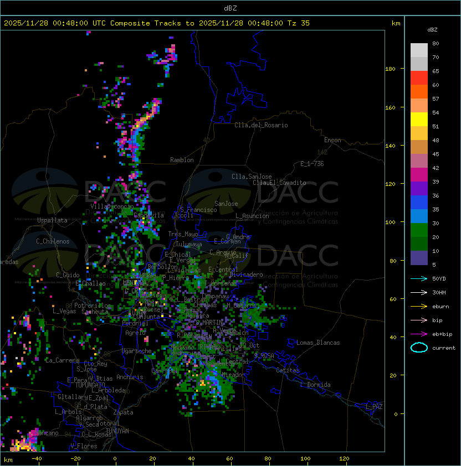Screen dimensions: 461x466
Task: Pick the bright yellow swatch below 54
Action: coord(419,119)
